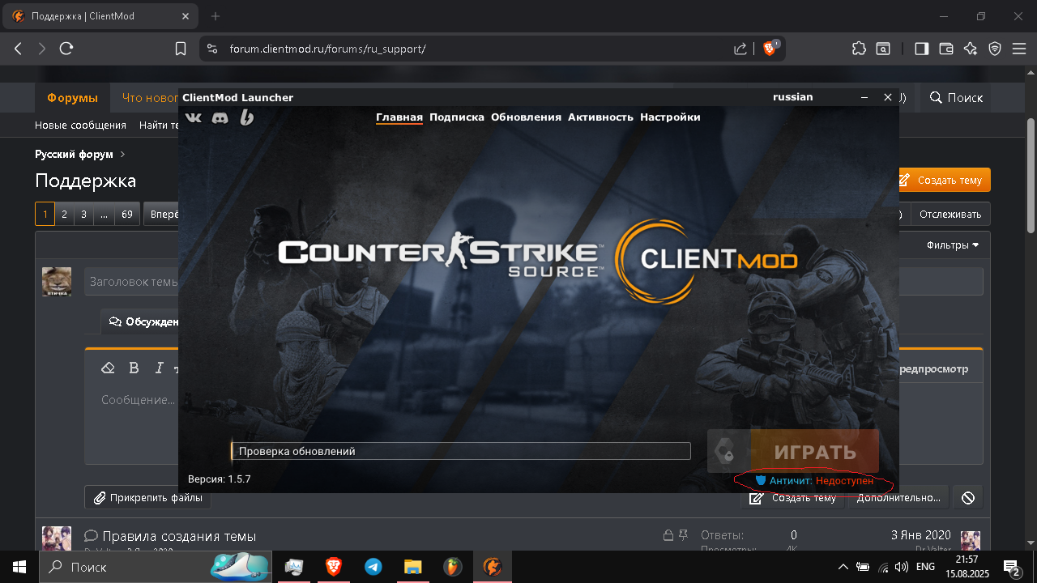Show hidden system tray icons
Screen dimensions: 1037x583
click(x=843, y=567)
